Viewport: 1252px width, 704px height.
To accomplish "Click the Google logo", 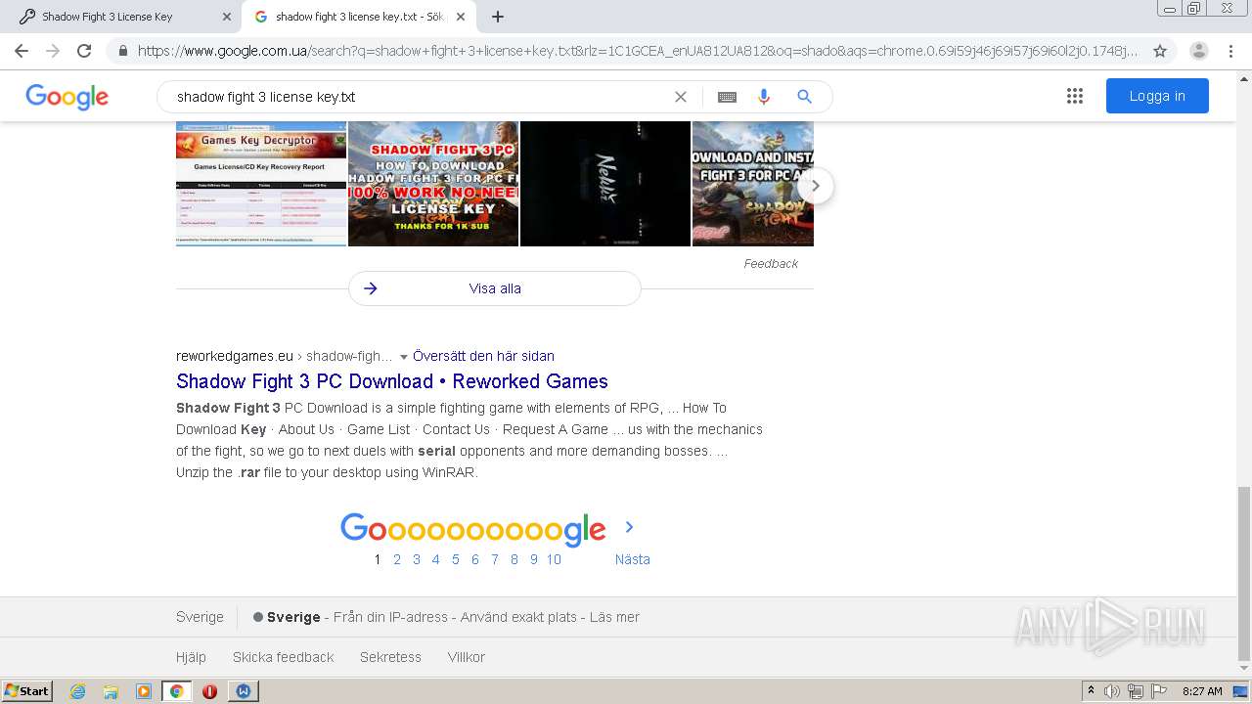I will tap(67, 97).
